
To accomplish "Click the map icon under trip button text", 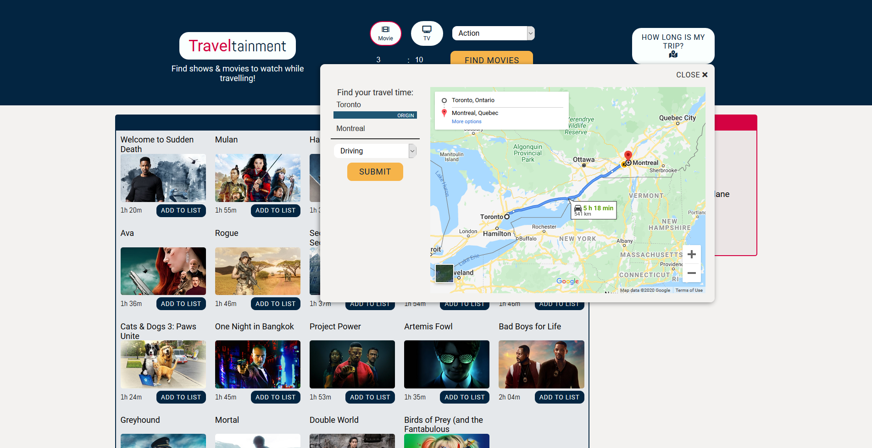I will click(673, 55).
